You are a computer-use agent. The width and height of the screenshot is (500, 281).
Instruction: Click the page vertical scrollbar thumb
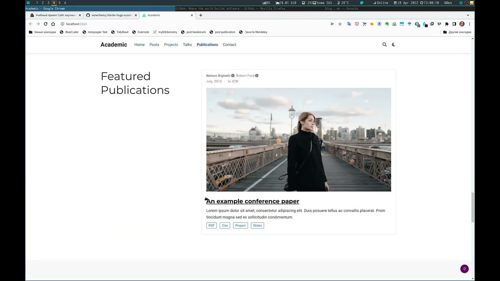(x=473, y=207)
